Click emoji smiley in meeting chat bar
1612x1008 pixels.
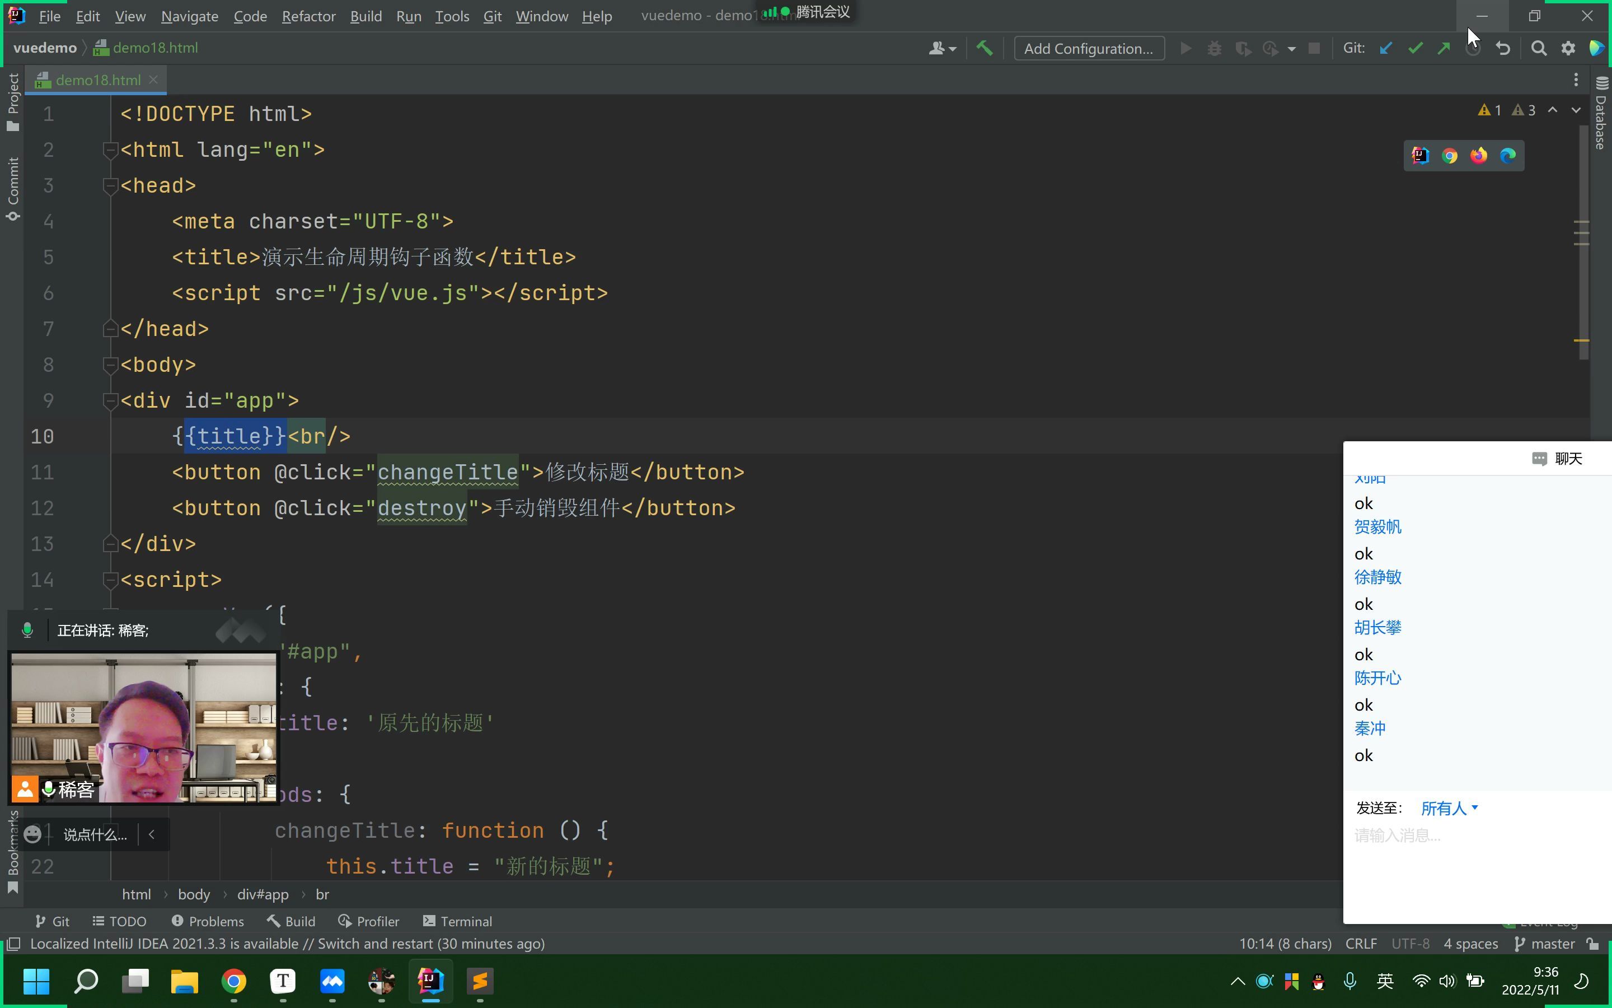[x=32, y=834]
